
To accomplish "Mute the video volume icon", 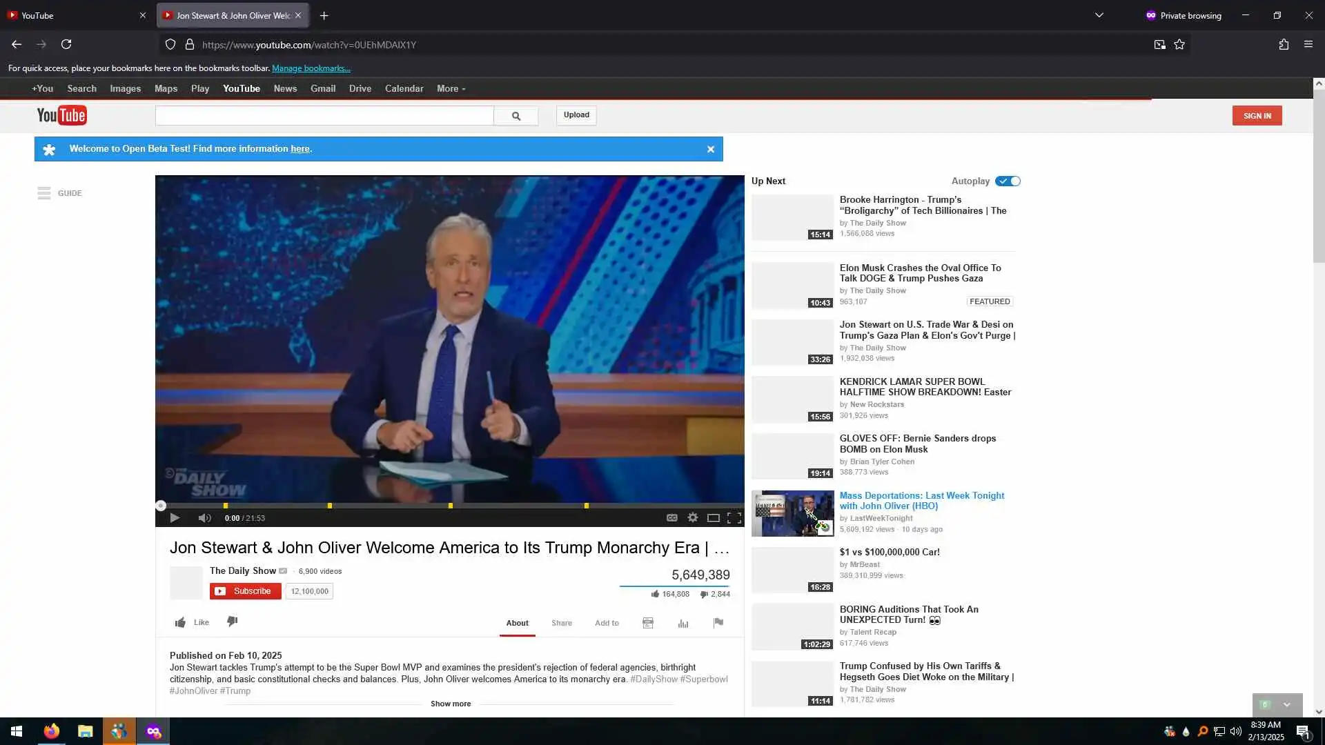I will coord(204,518).
